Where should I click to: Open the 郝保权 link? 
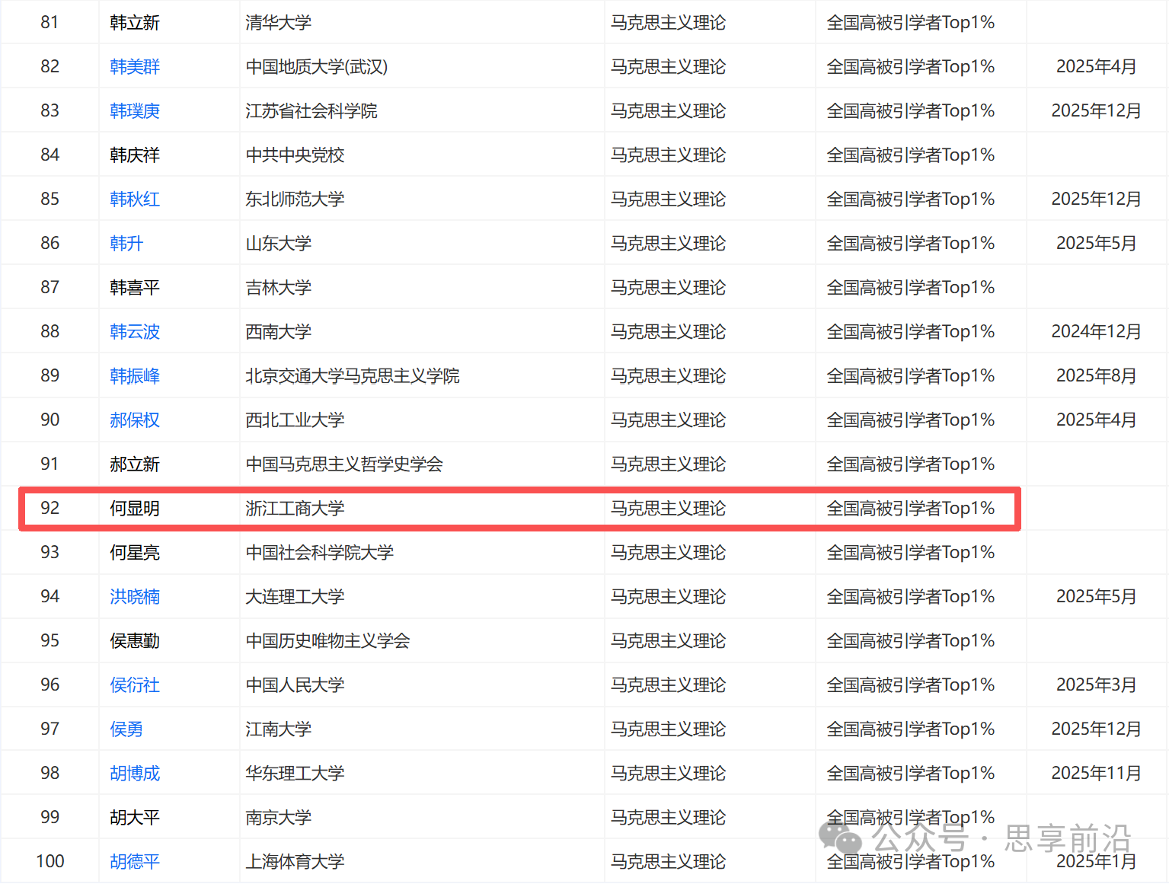(x=135, y=420)
